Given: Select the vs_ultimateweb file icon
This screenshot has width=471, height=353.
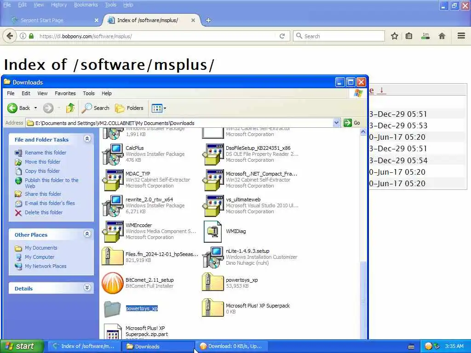Looking at the screenshot, I should click(x=213, y=205).
